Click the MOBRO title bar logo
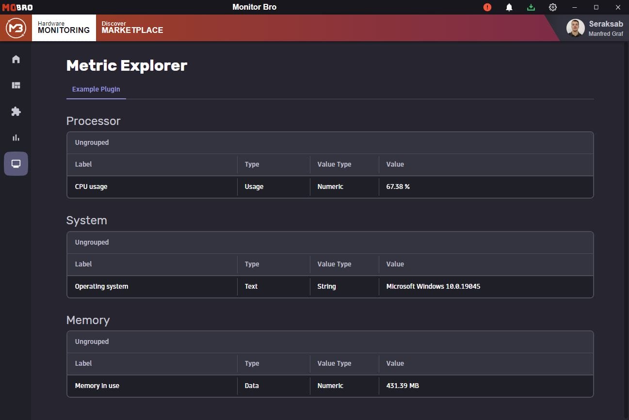Screen dimensions: 629x420 click(x=17, y=7)
